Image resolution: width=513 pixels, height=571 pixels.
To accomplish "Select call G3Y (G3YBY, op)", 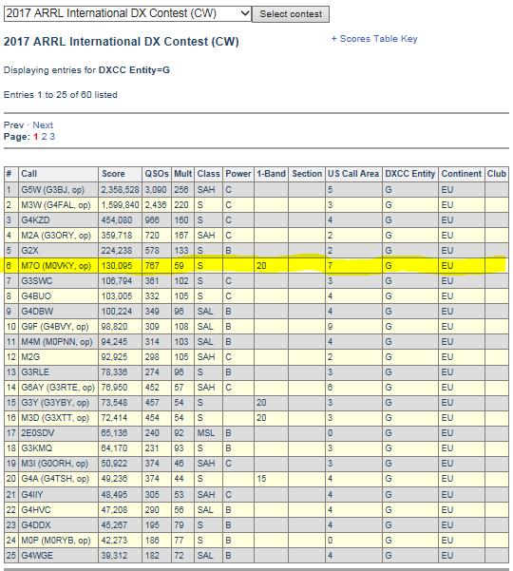I will pos(55,403).
